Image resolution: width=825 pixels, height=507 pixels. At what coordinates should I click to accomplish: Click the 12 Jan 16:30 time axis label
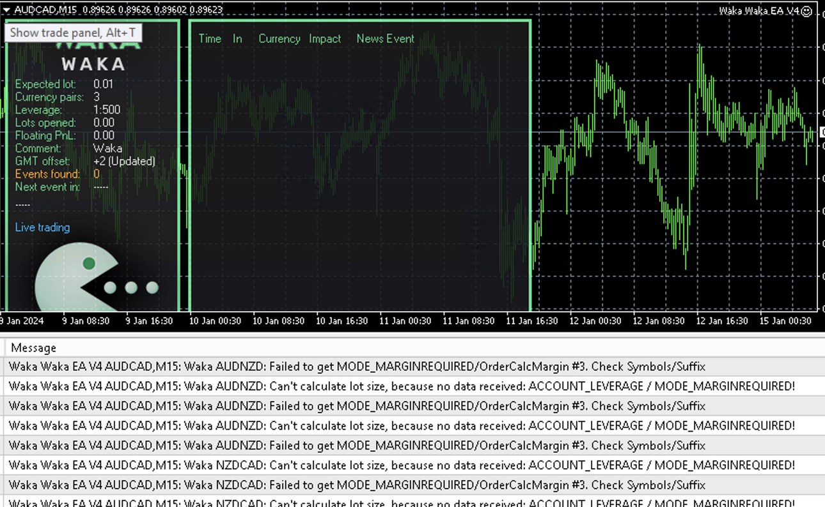pyautogui.click(x=722, y=321)
